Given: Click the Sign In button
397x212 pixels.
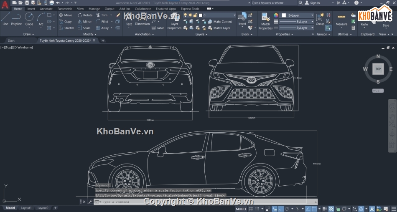Looking at the screenshot, I should (x=312, y=3).
